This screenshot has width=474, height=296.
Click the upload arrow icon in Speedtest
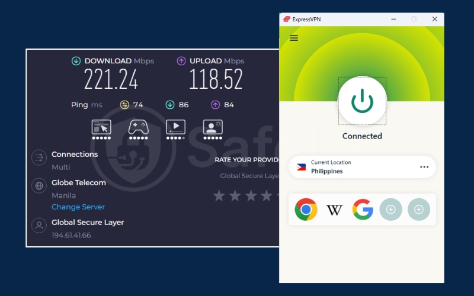point(181,61)
